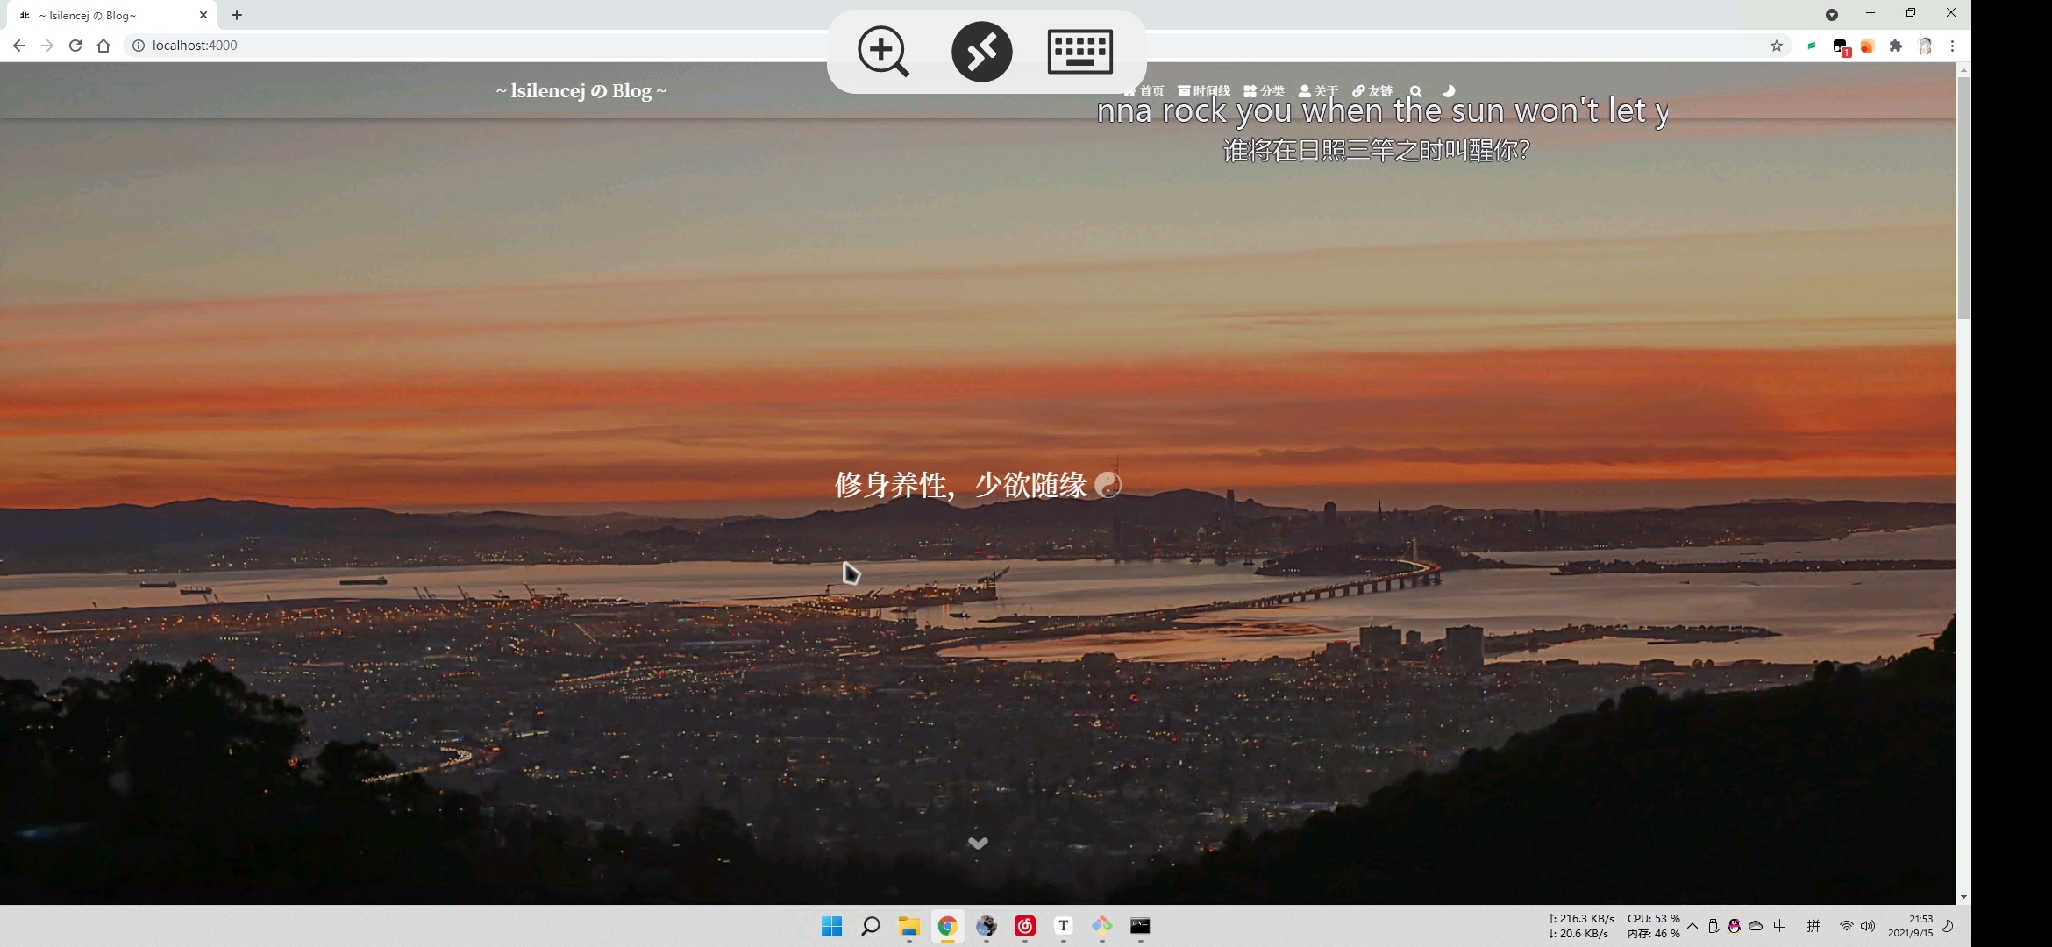
Task: Open the extension with red badge
Action: point(1841,46)
